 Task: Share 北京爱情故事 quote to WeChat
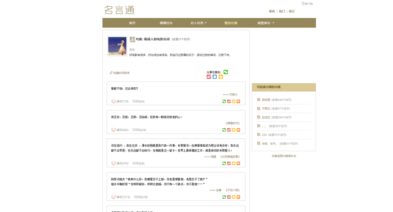(x=224, y=163)
